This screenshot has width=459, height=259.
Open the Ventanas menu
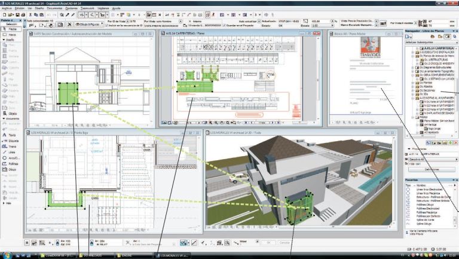(x=103, y=8)
